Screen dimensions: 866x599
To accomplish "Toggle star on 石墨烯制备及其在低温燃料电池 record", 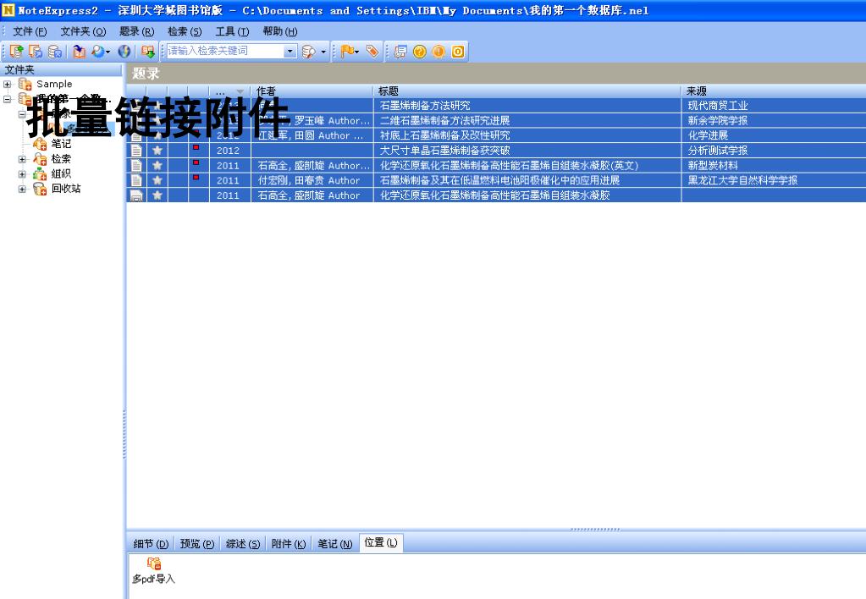I will tap(157, 180).
